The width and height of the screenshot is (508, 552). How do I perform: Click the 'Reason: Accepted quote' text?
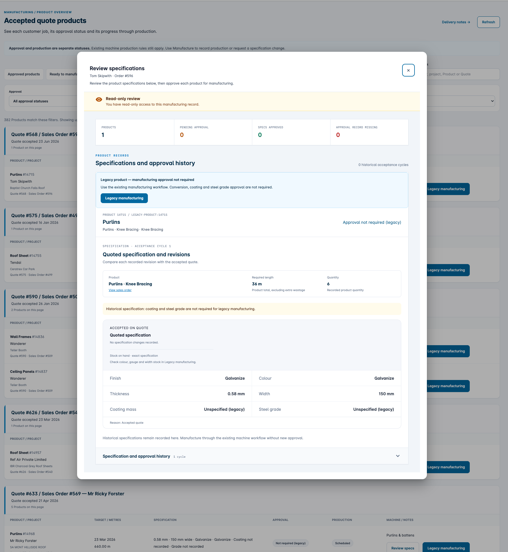pyautogui.click(x=127, y=423)
